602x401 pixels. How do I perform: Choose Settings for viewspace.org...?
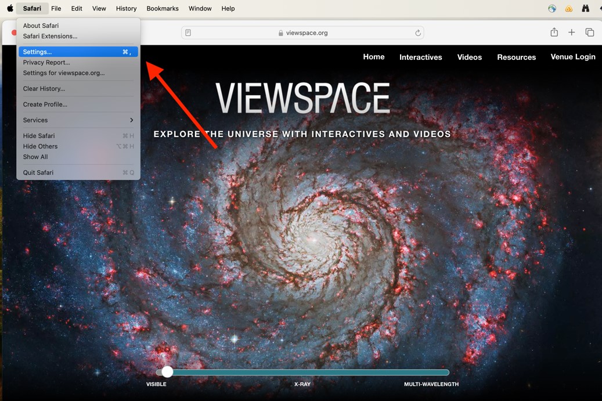click(78, 73)
